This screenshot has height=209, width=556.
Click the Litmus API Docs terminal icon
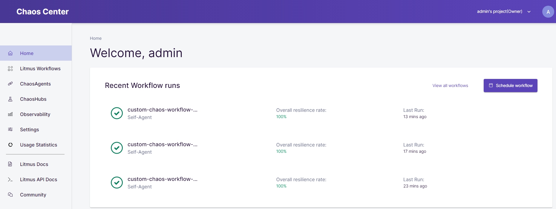coord(10,179)
